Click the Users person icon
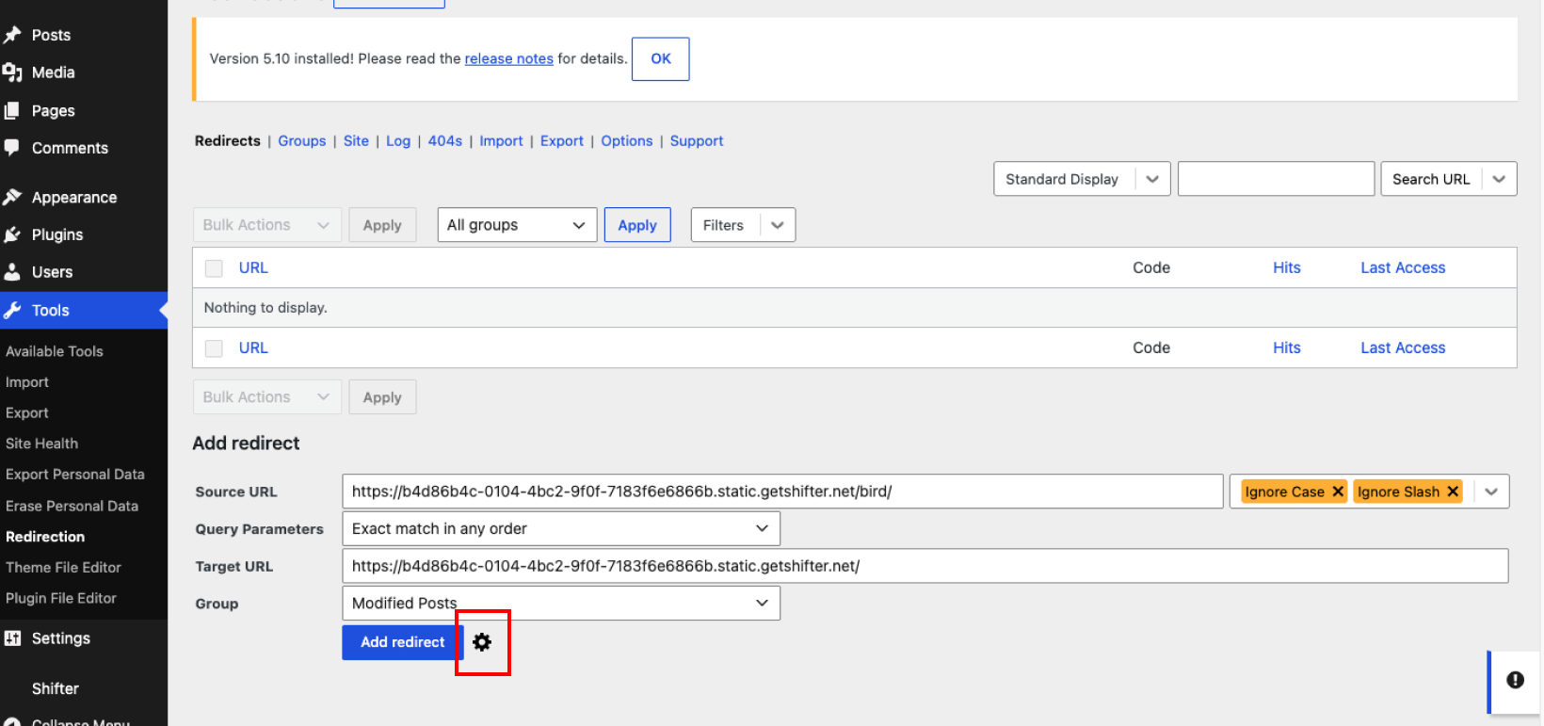 click(x=12, y=272)
